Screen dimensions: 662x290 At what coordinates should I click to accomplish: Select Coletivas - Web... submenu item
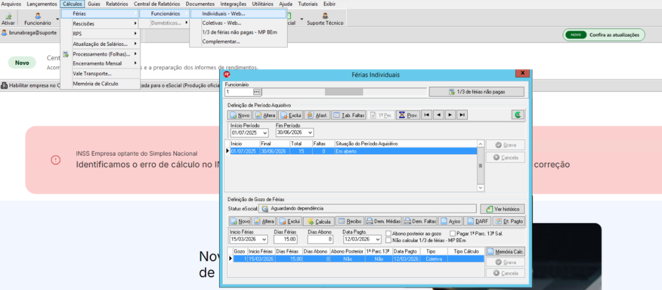coord(238,23)
